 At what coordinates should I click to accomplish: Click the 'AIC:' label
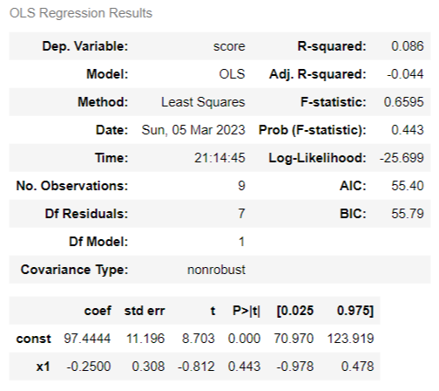pyautogui.click(x=353, y=186)
